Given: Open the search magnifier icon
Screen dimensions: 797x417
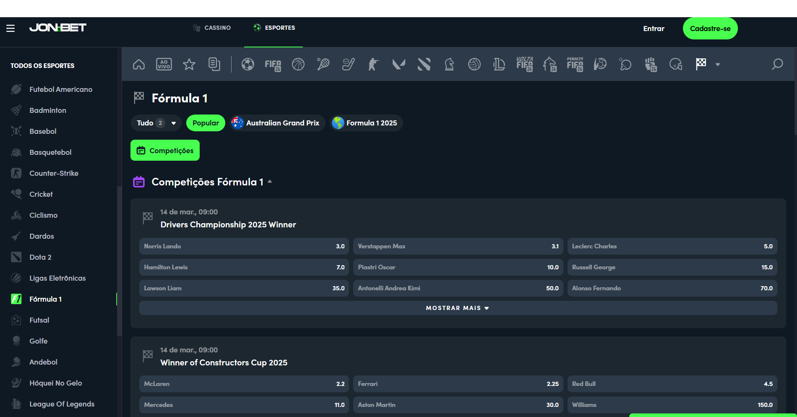Looking at the screenshot, I should 777,64.
